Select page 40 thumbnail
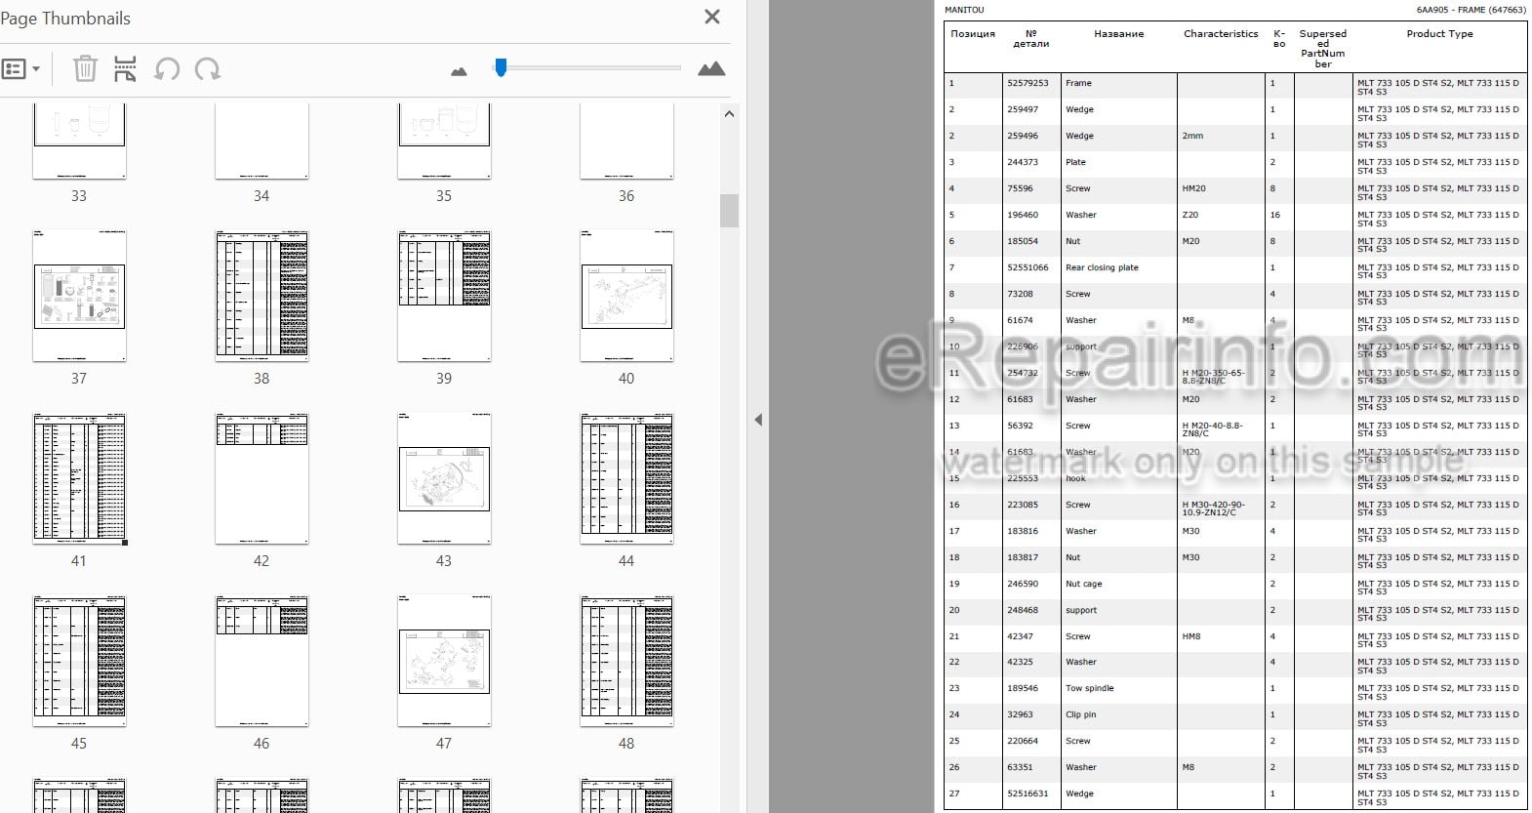Image resolution: width=1532 pixels, height=813 pixels. pos(626,296)
